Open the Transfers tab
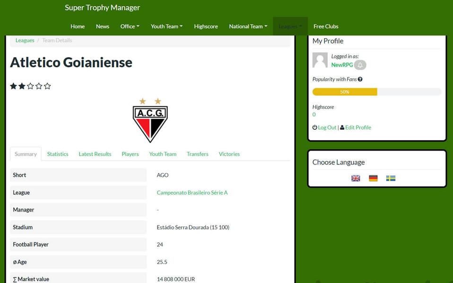 (x=197, y=154)
